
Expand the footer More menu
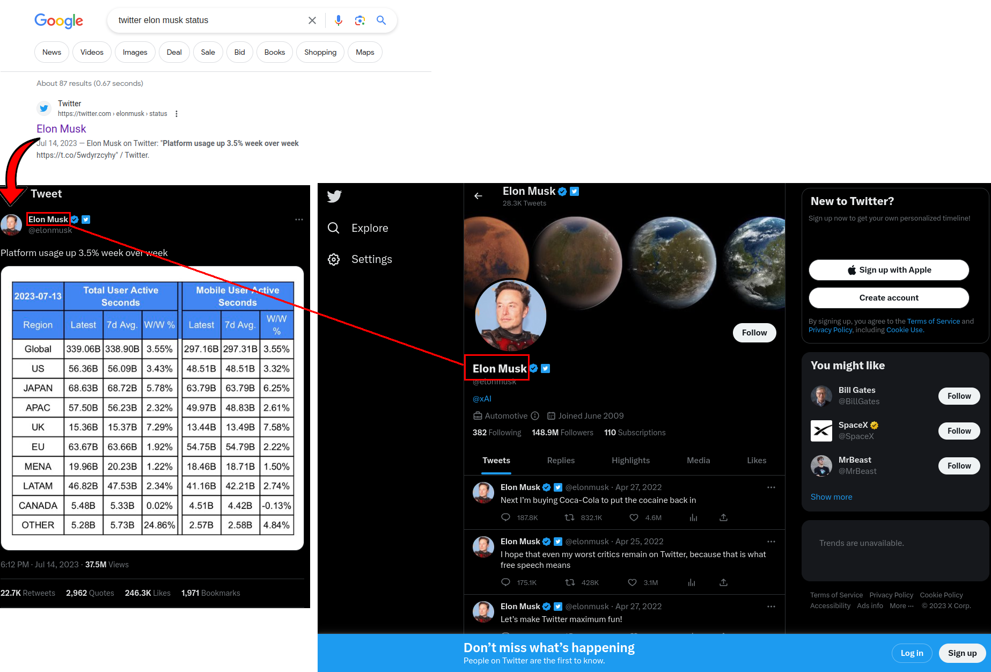pyautogui.click(x=901, y=606)
